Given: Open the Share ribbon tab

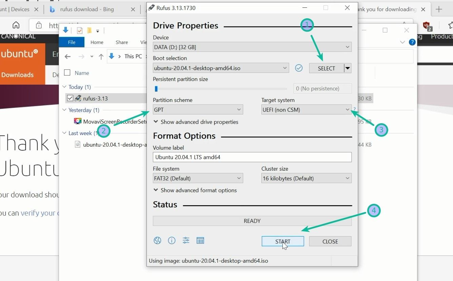Looking at the screenshot, I should (122, 42).
